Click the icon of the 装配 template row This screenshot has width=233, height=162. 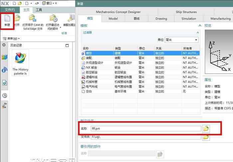83,58
